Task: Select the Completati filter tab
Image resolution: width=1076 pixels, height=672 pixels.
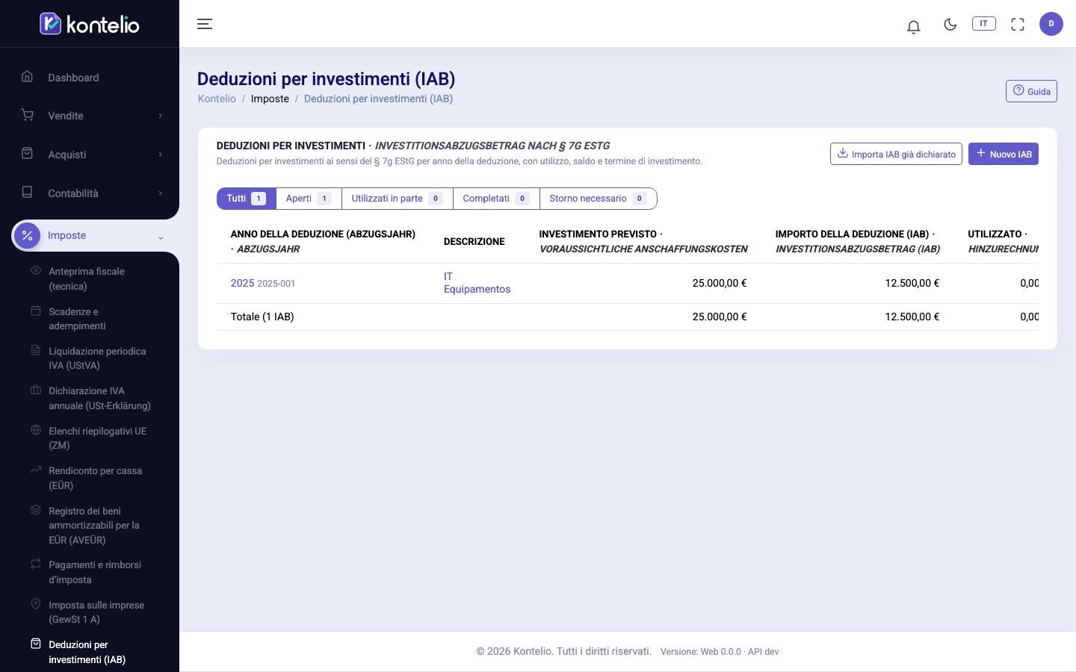Action: [496, 199]
